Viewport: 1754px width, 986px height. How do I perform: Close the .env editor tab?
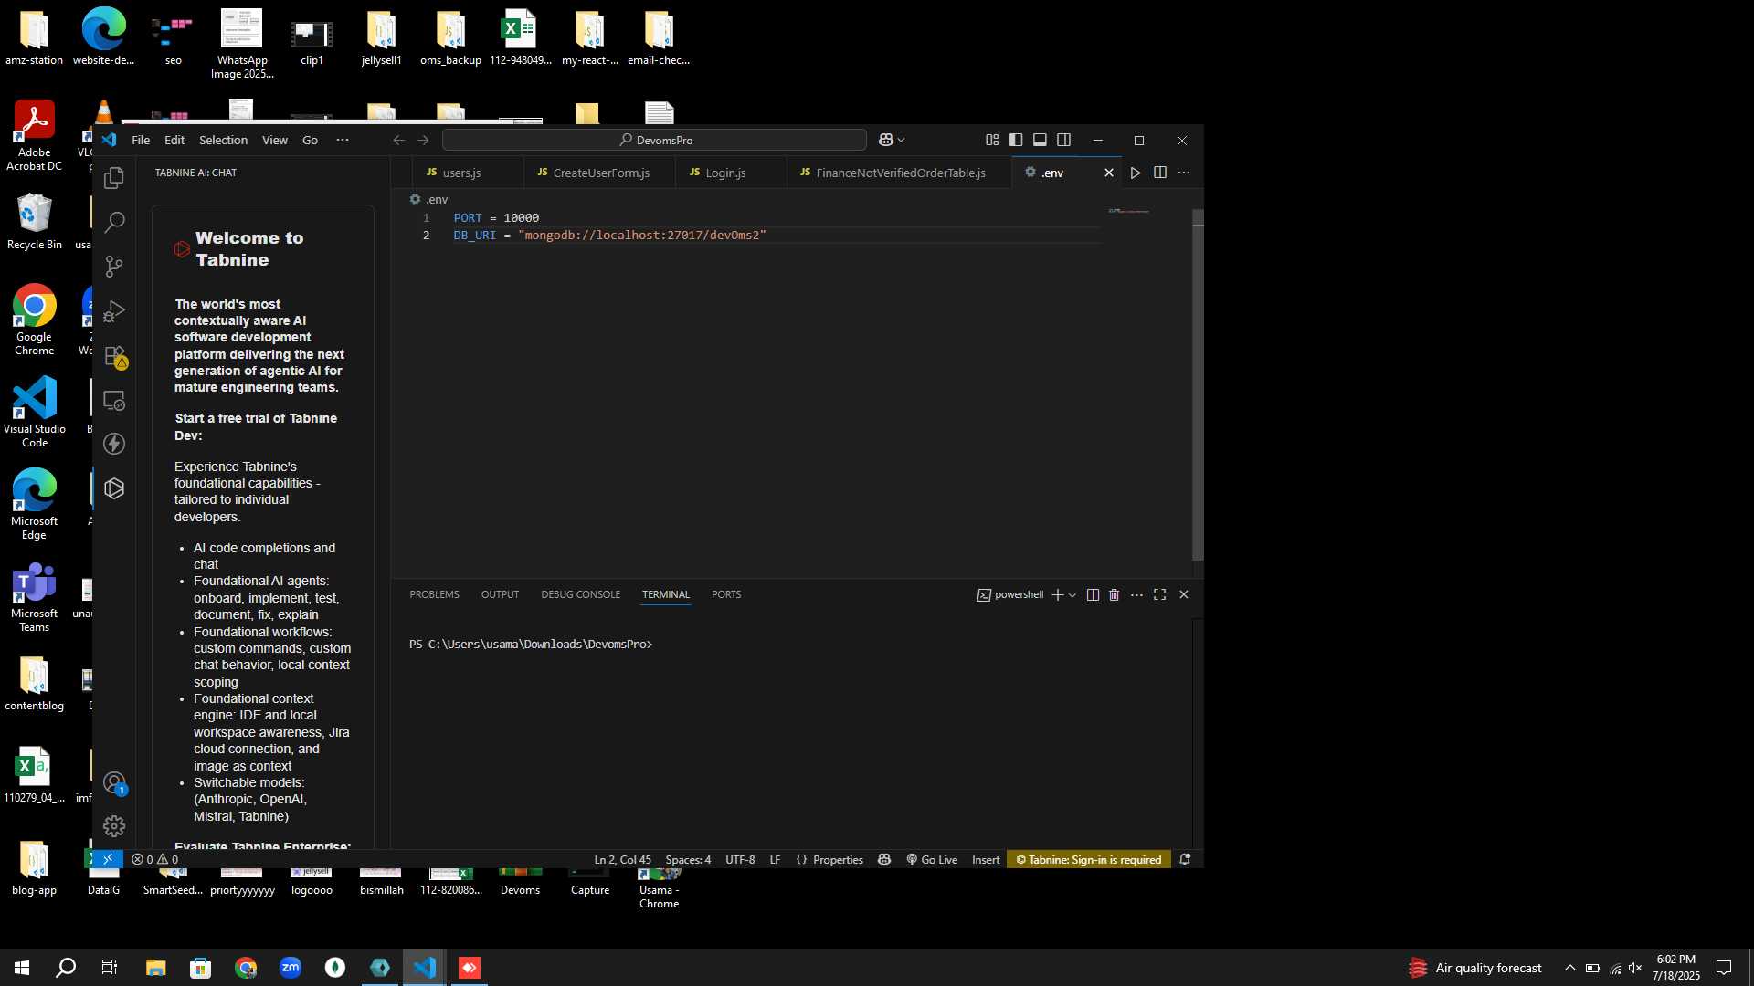1109,173
